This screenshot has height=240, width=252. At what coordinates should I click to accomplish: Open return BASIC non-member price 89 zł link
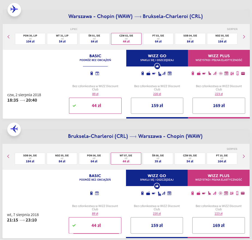[95, 214]
